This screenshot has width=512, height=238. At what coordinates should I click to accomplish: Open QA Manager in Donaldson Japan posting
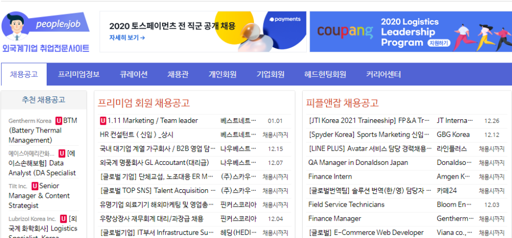coord(358,163)
